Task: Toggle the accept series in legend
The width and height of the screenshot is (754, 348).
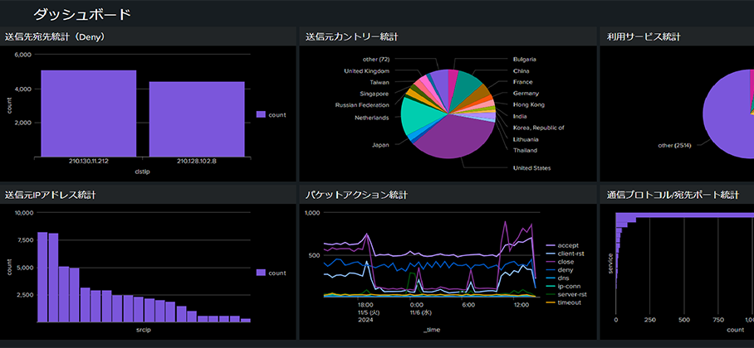Action: (568, 245)
